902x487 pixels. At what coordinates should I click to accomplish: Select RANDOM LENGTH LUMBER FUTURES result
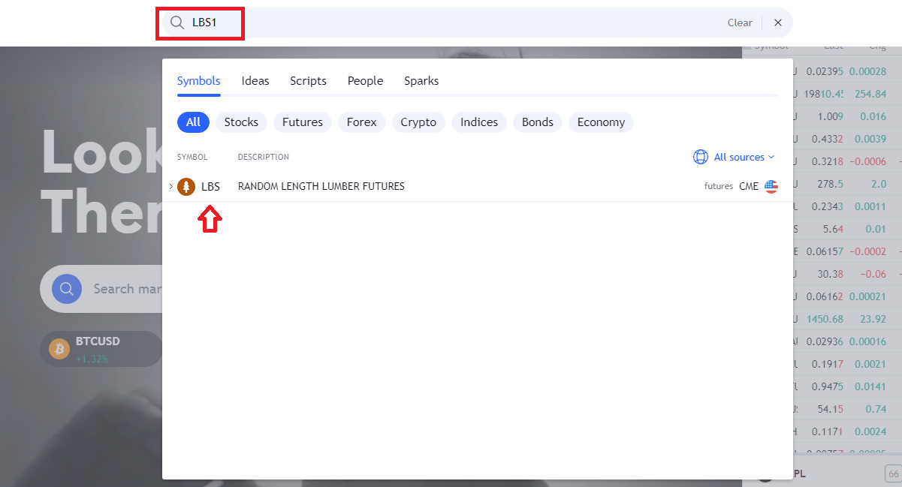point(321,187)
